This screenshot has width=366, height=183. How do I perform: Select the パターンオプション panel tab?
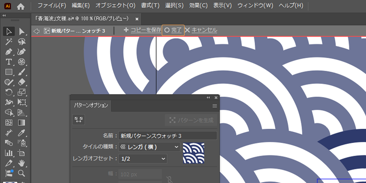pyautogui.click(x=91, y=105)
